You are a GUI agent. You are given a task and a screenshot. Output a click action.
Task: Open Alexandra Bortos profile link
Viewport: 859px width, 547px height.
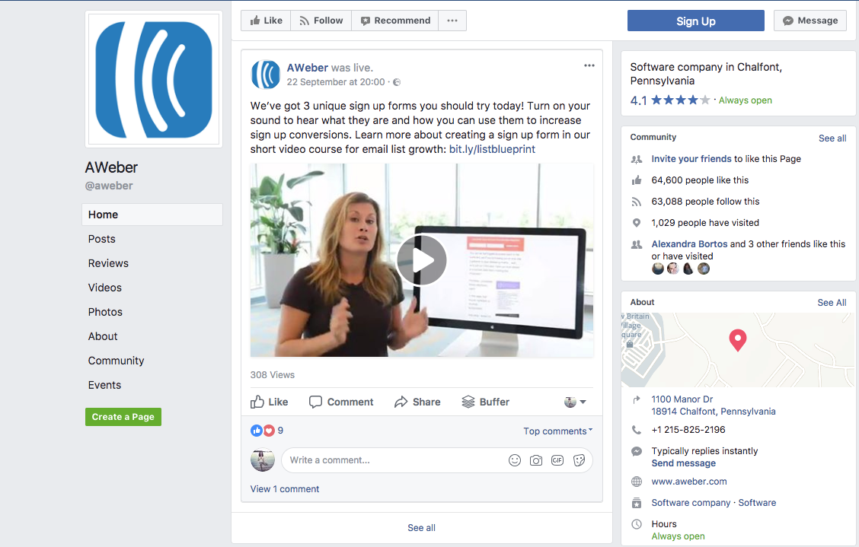click(x=689, y=244)
